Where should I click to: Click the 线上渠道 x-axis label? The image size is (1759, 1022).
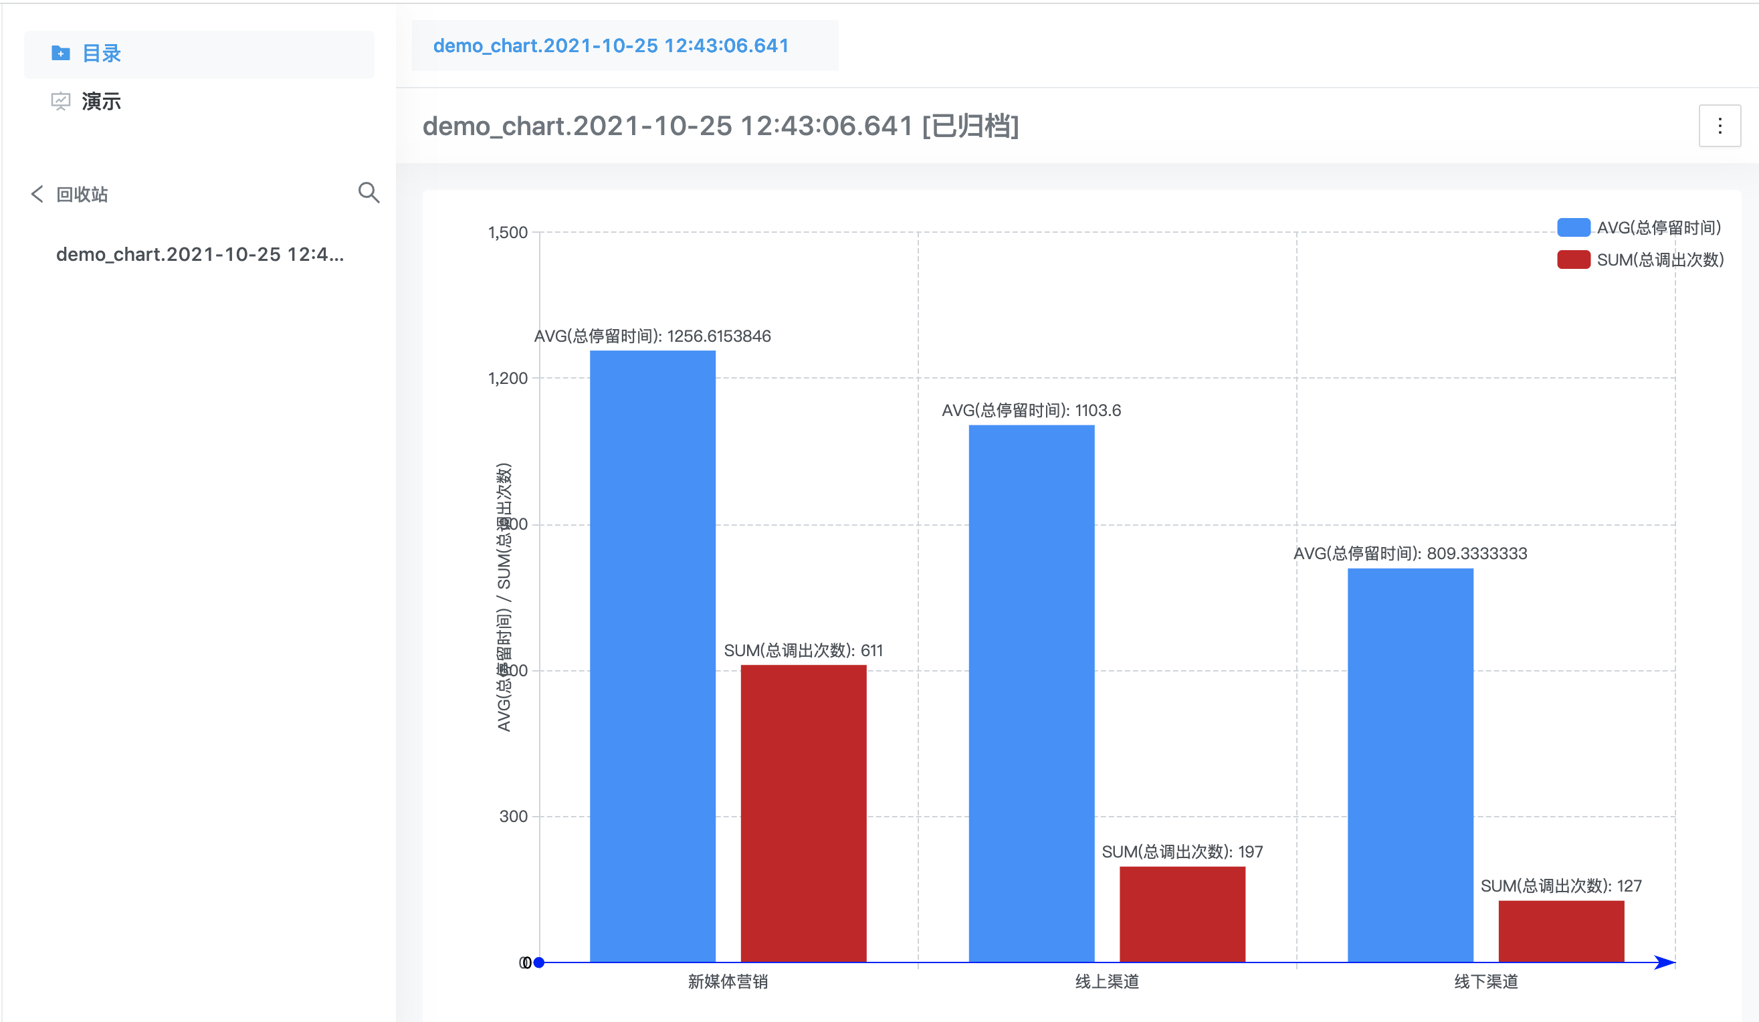[x=1107, y=981]
